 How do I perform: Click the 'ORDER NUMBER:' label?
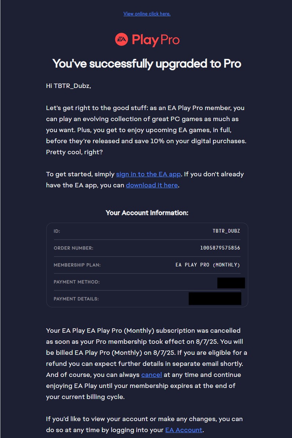[73, 248]
